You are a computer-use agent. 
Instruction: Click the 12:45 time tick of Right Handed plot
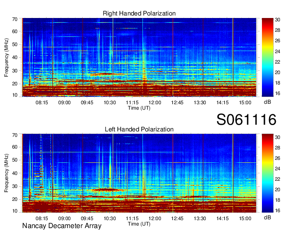tap(177, 103)
